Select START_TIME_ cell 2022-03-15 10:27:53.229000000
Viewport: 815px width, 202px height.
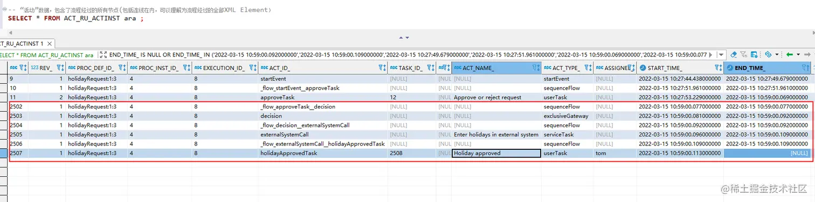click(x=680, y=97)
